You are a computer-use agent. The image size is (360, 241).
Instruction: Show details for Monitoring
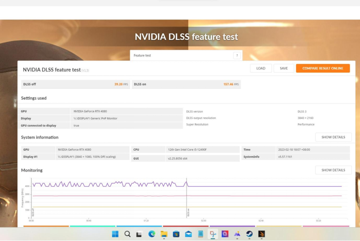[x=333, y=170]
